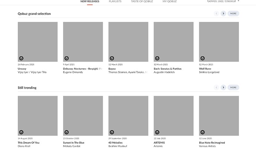The image size is (256, 151).
Task: Show previous Still trending albums
Action: (217, 88)
